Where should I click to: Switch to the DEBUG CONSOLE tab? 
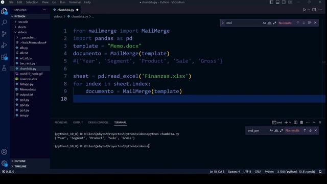click(x=98, y=123)
